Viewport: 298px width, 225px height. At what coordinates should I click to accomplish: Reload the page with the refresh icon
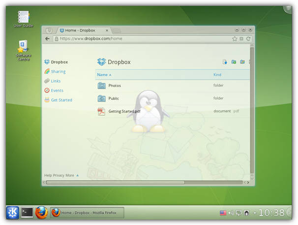248,39
